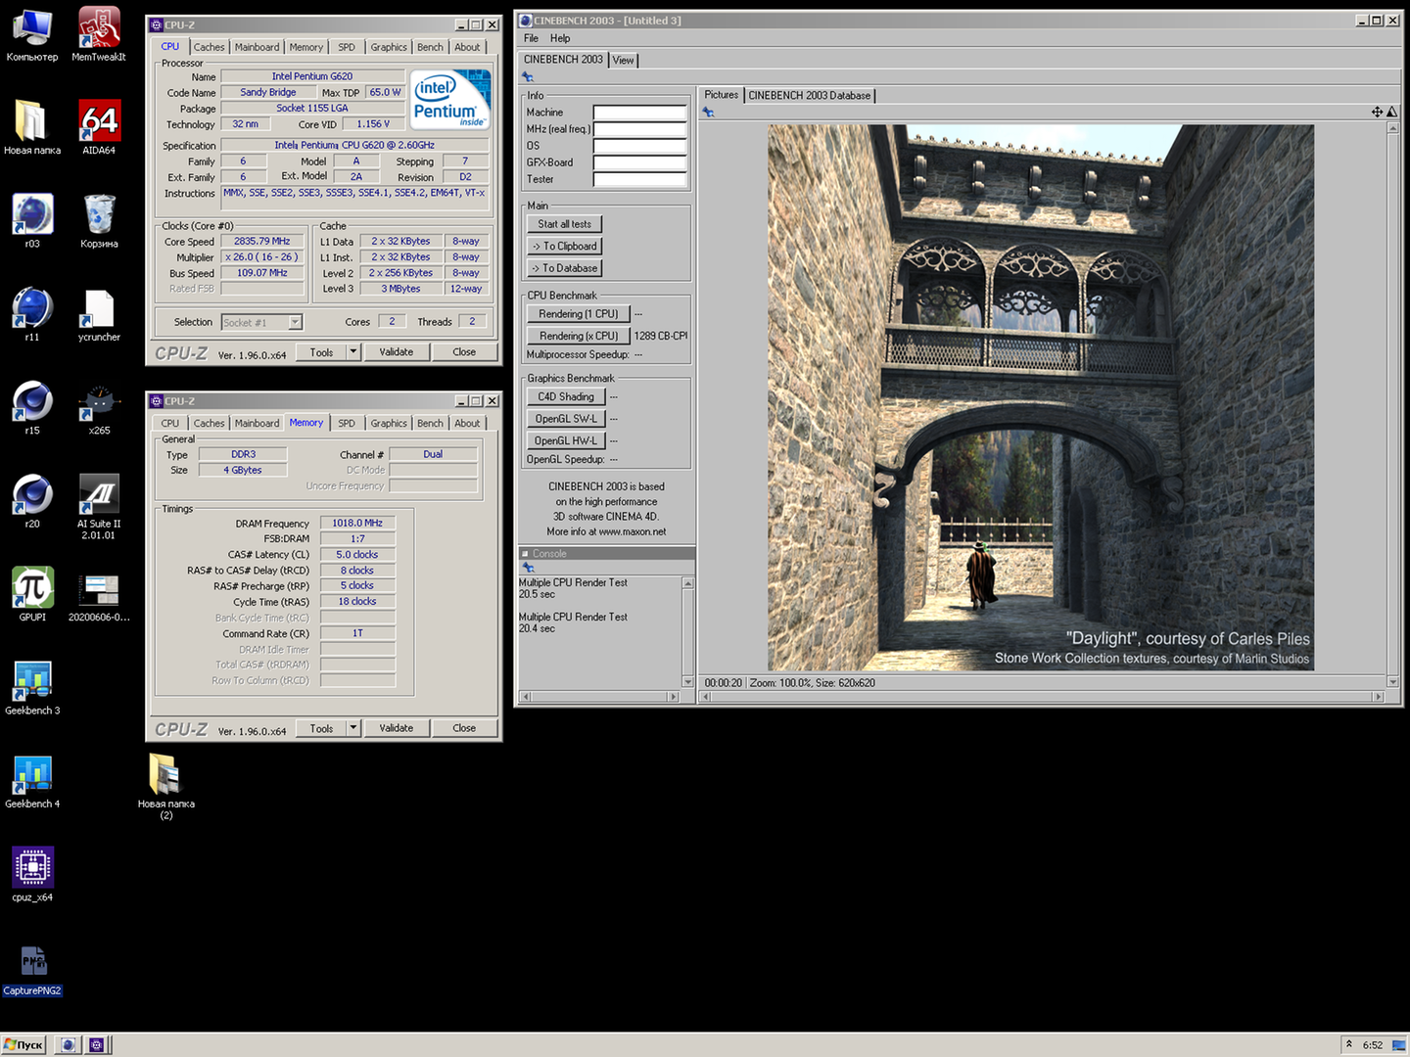Click picture view horizontal scrollbar right arrow
This screenshot has height=1057, width=1410.
1379,697
